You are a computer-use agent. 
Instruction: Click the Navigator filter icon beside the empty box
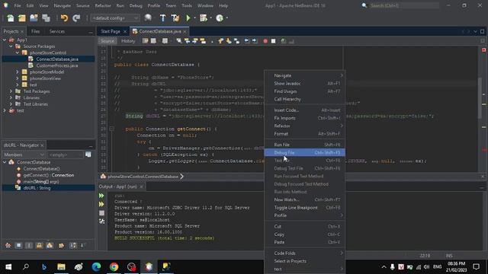88,155
